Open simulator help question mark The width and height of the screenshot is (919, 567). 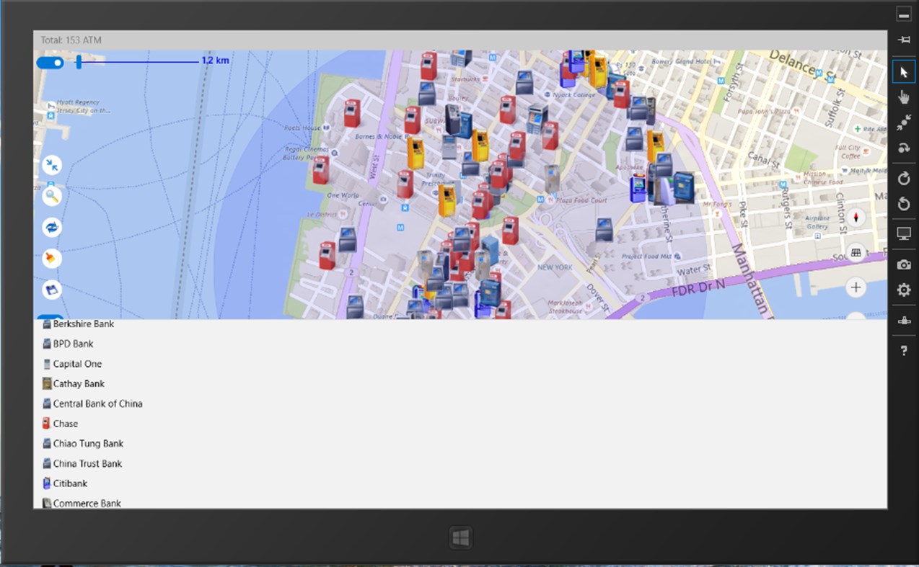(903, 351)
